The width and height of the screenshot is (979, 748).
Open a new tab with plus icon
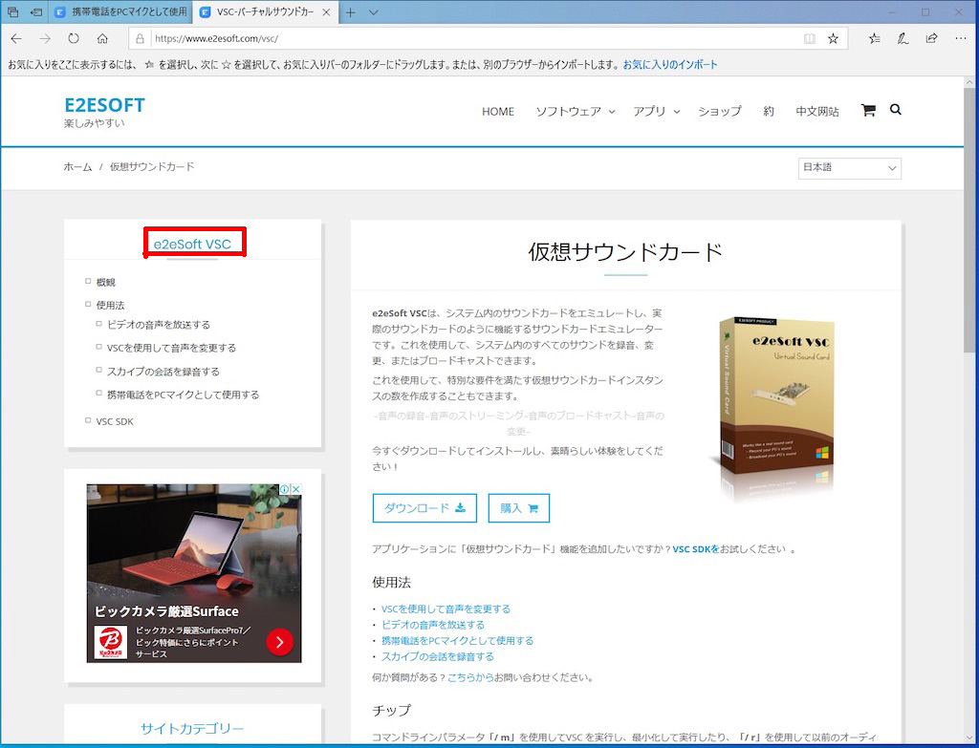pos(351,12)
